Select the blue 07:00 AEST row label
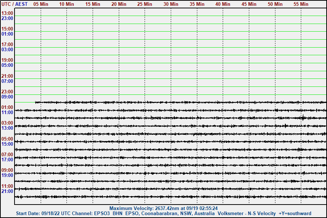 pos(7,81)
